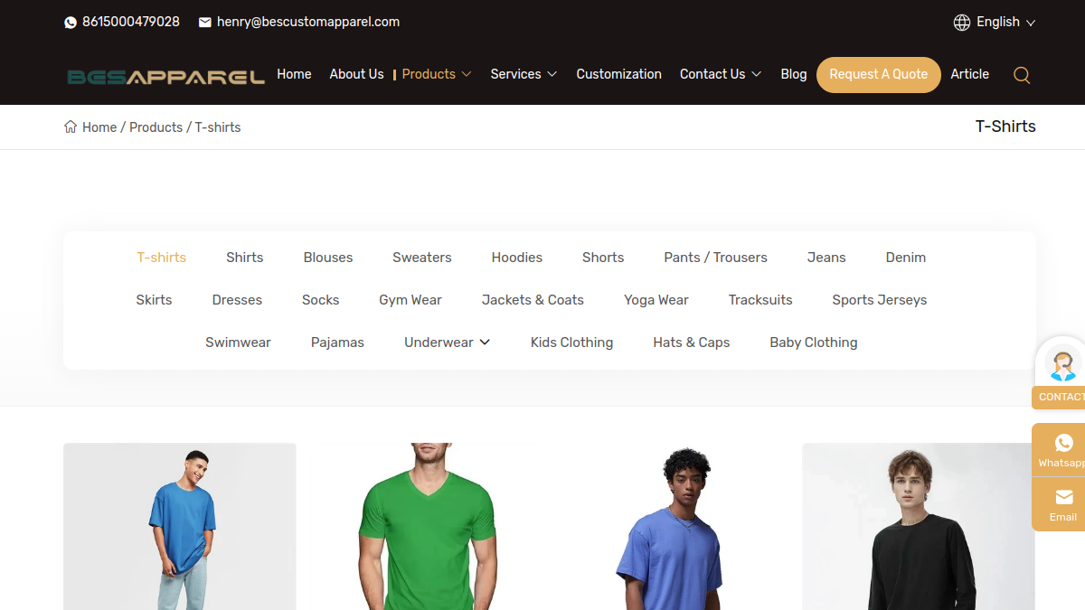Select the Hats & Caps category

(x=692, y=343)
